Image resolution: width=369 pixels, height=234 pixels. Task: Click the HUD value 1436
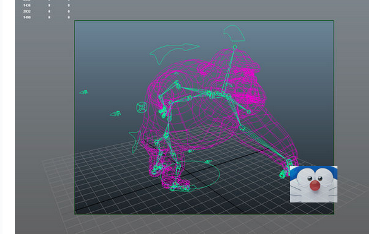coord(27,6)
